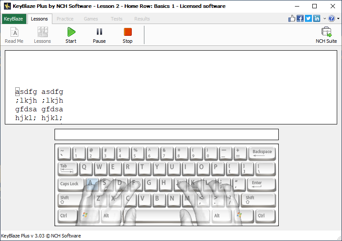
Task: Switch to the Results tab
Action: click(142, 19)
